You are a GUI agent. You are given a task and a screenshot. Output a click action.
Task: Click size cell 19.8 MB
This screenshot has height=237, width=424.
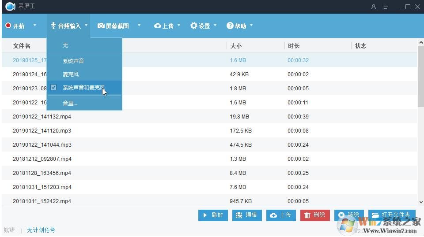tap(239, 116)
